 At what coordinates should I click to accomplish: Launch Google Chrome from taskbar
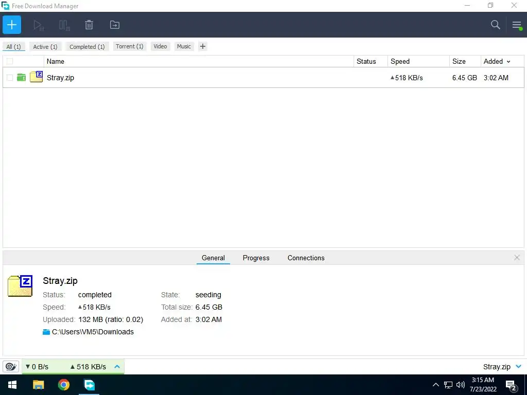click(64, 385)
